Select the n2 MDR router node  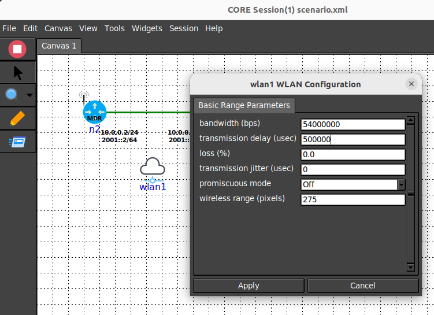coord(95,112)
